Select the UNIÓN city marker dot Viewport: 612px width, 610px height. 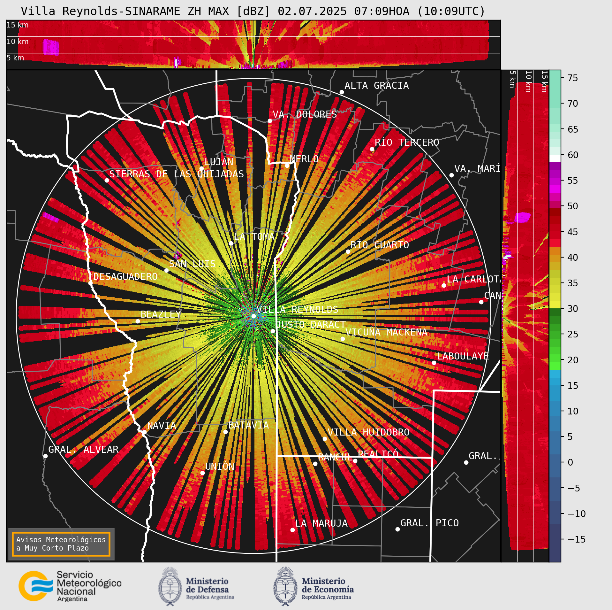pyautogui.click(x=202, y=473)
